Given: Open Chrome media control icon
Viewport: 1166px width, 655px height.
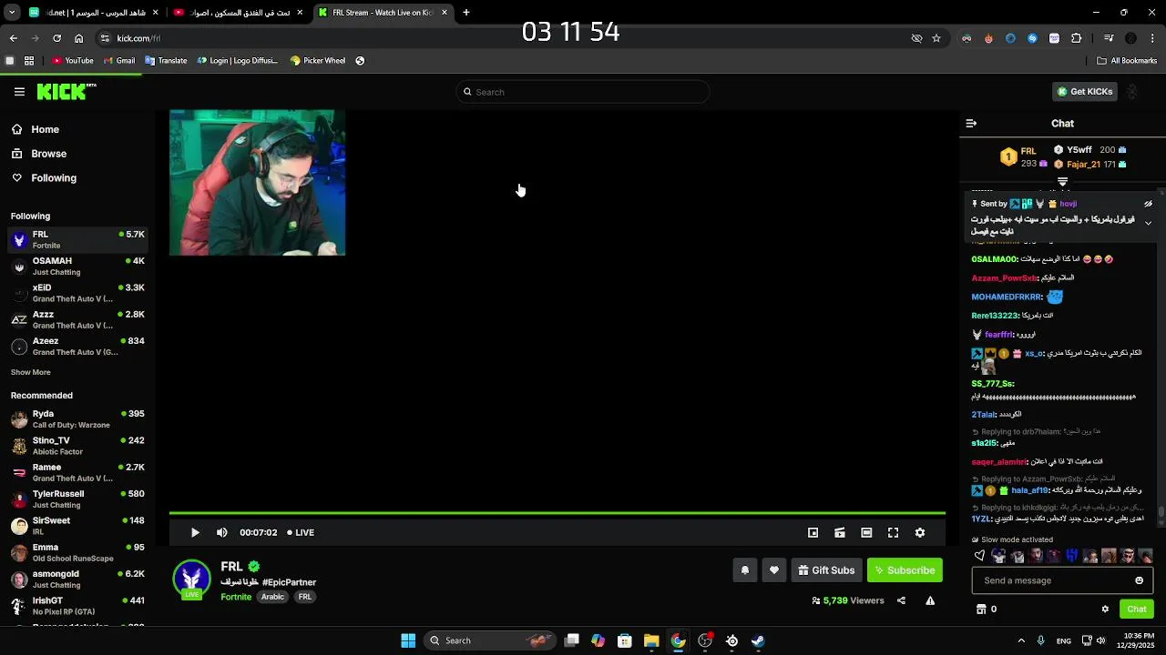Looking at the screenshot, I should pos(1109,38).
